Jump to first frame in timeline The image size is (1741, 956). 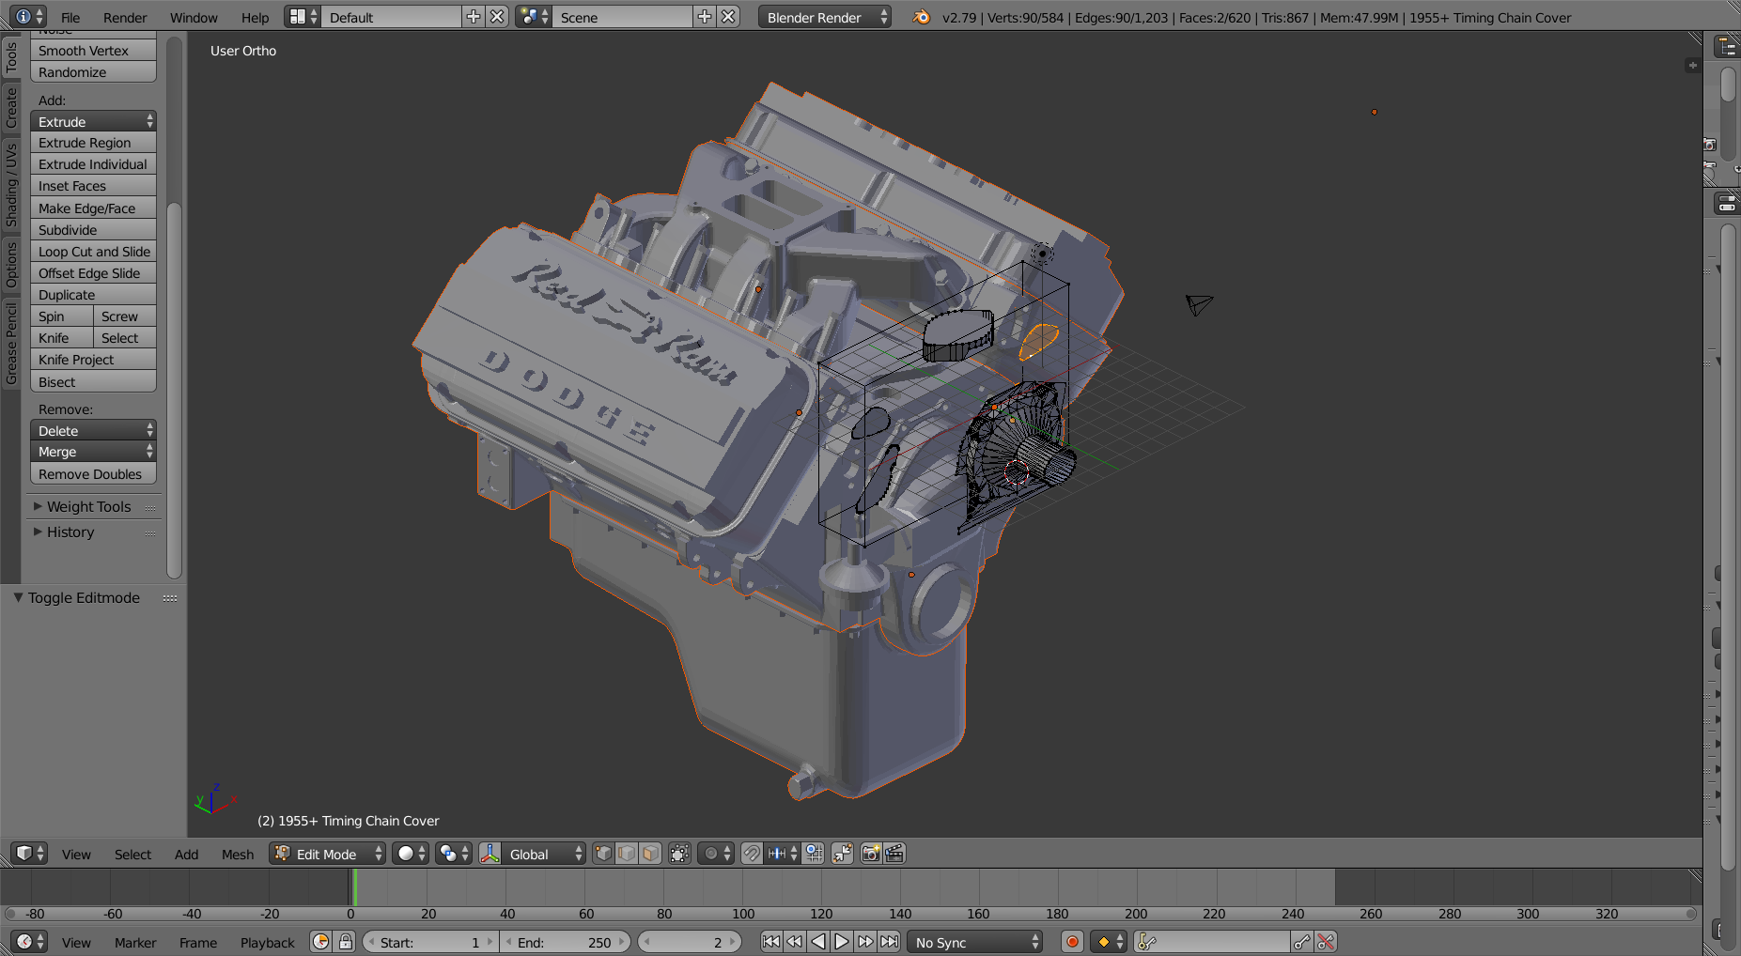771,942
